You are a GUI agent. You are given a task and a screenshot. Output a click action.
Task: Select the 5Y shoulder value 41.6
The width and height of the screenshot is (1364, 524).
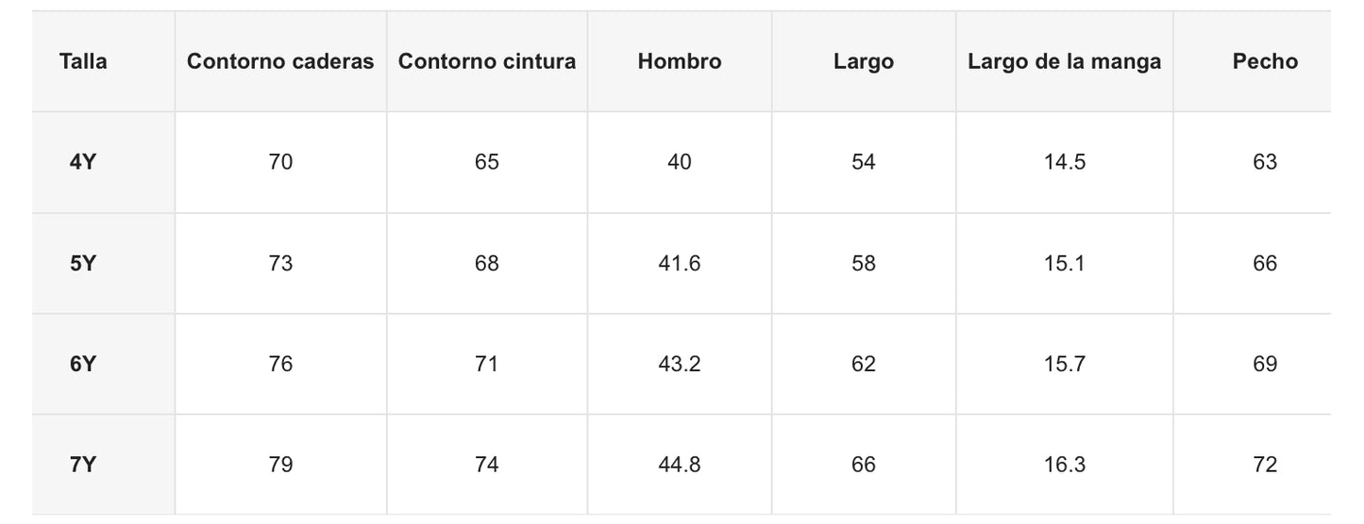coord(680,263)
